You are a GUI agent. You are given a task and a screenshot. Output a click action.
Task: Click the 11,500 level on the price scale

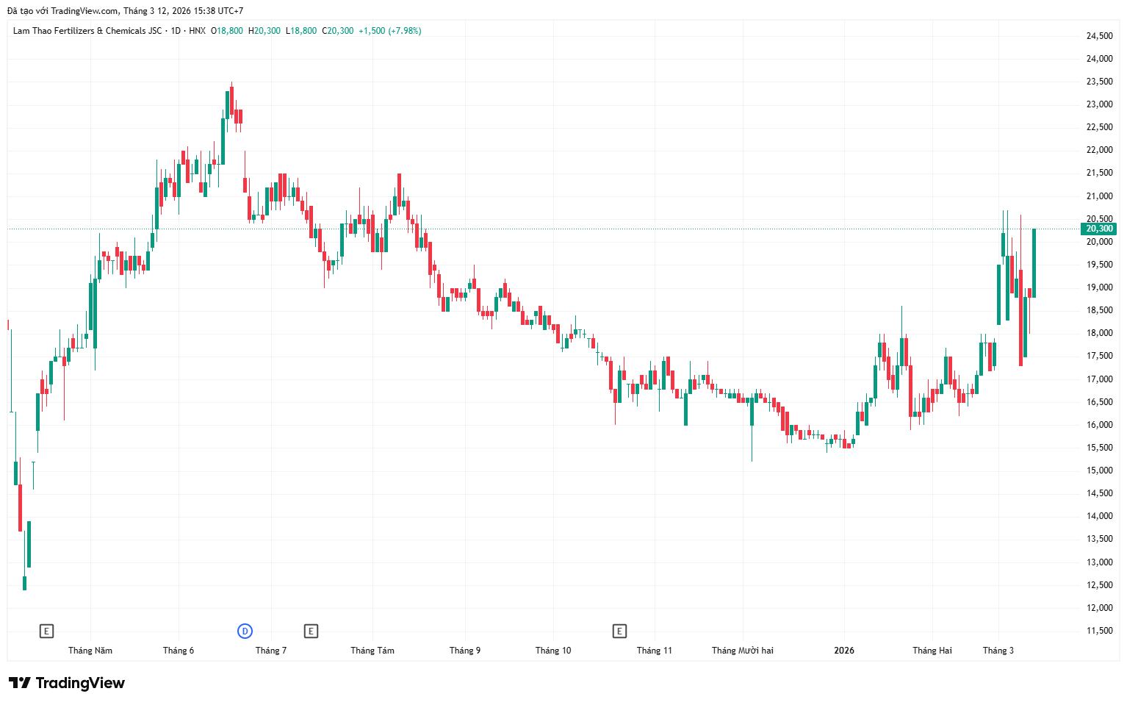pos(1099,631)
